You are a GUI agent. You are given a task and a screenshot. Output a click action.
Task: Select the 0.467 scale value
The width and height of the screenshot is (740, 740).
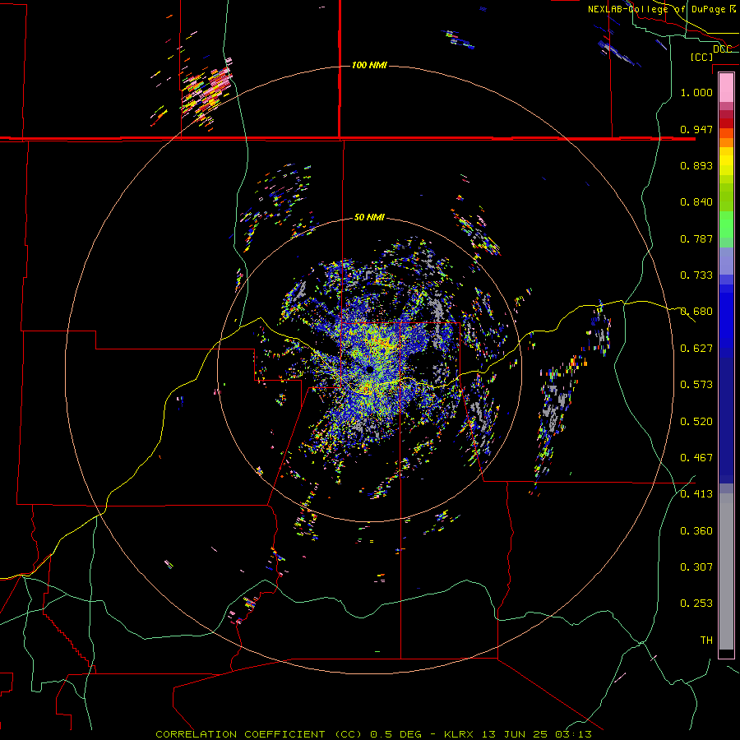pos(696,458)
